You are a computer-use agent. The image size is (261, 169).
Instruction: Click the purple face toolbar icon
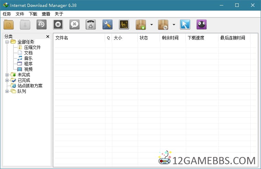pyautogui.click(x=201, y=25)
